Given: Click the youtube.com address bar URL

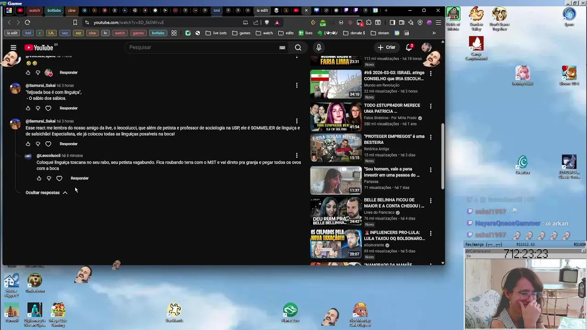Looking at the screenshot, I should pos(129,22).
